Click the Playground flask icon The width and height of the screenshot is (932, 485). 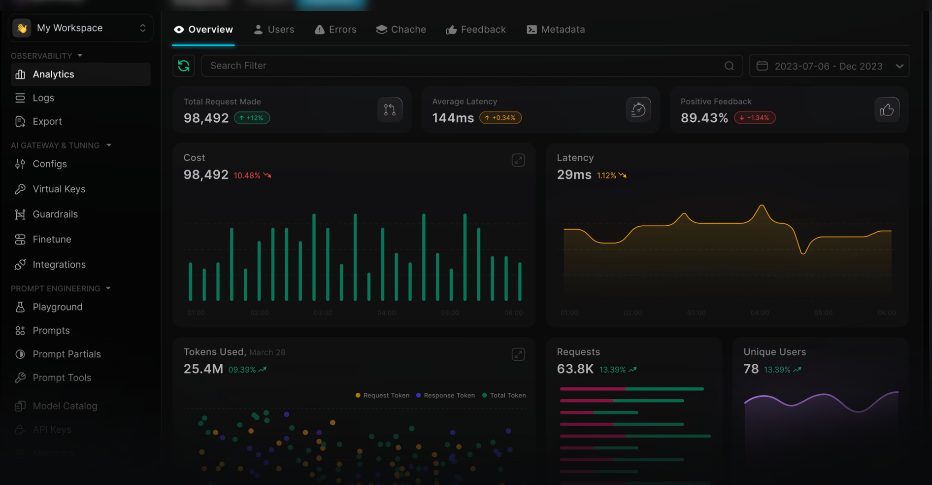tap(20, 307)
